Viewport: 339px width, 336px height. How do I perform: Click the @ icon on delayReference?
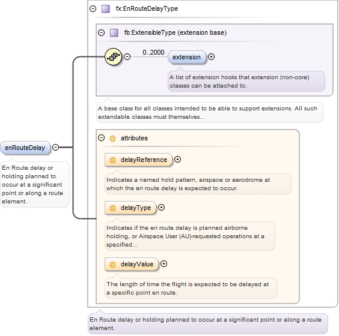click(112, 160)
